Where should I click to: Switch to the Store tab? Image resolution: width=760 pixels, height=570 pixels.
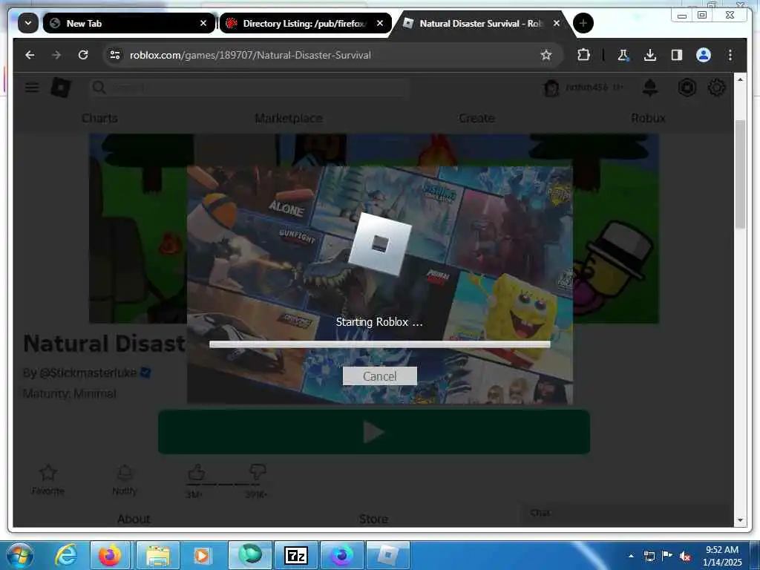(x=374, y=519)
